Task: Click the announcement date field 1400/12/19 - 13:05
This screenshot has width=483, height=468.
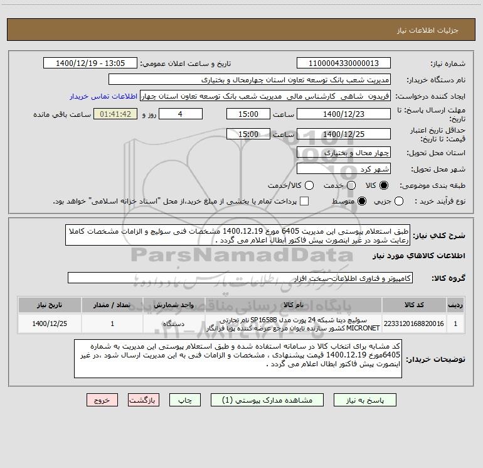Action: pos(90,63)
